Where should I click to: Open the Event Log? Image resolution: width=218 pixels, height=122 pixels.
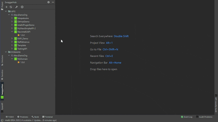[186, 117]
